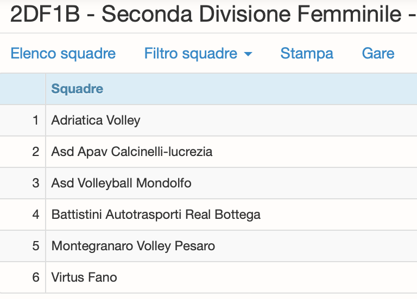Click row number 1 cell
Image resolution: width=417 pixels, height=299 pixels.
(x=23, y=120)
